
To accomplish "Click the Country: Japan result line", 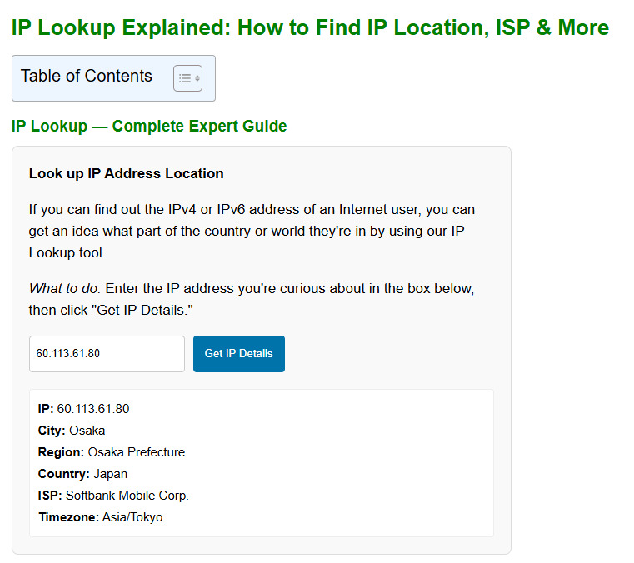I will pos(82,474).
